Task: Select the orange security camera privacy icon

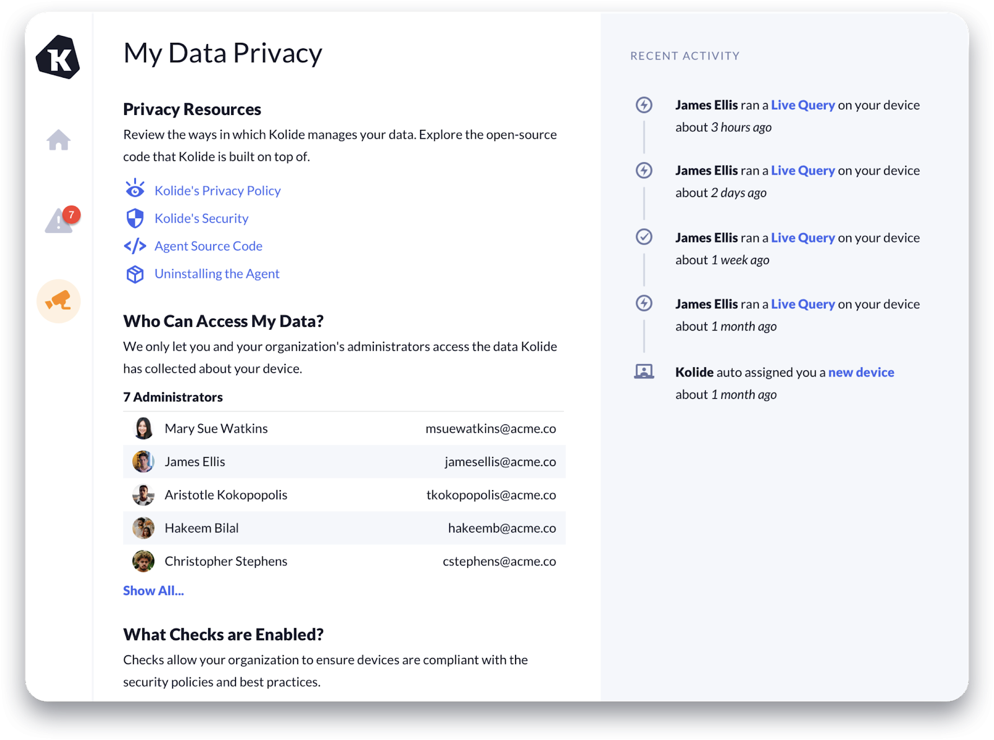Action: tap(58, 301)
